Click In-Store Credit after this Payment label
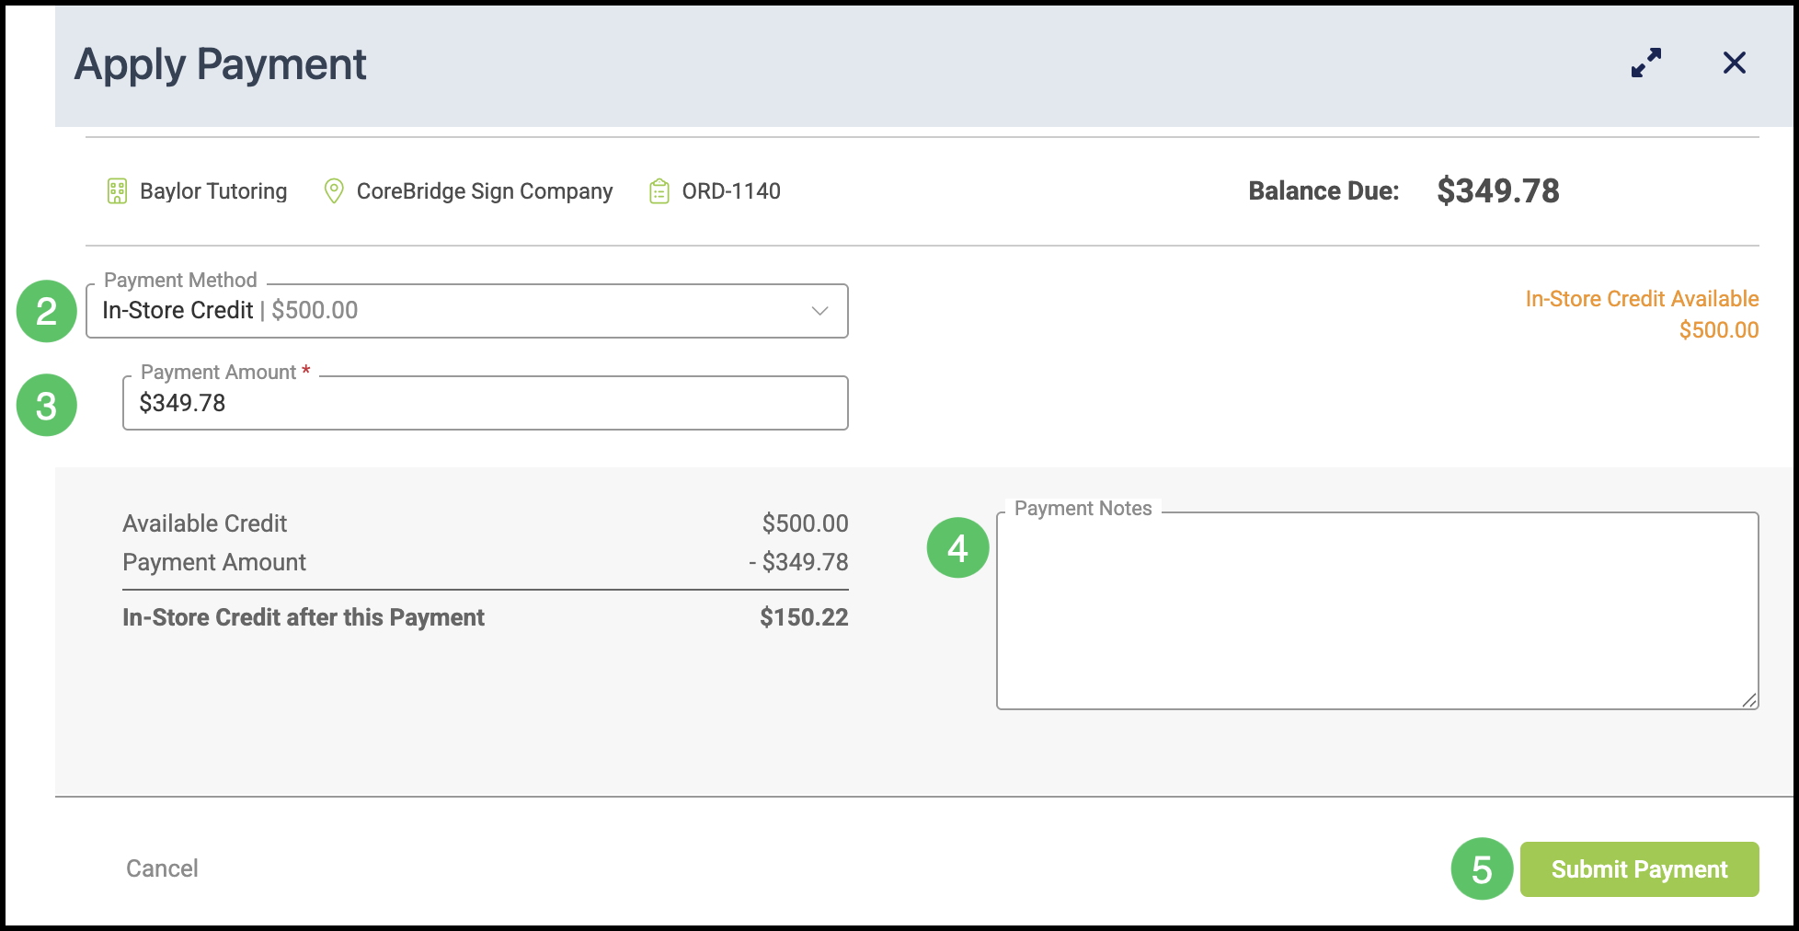Image resolution: width=1799 pixels, height=931 pixels. tap(304, 617)
